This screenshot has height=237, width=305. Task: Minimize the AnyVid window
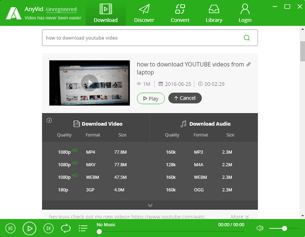(x=275, y=6)
